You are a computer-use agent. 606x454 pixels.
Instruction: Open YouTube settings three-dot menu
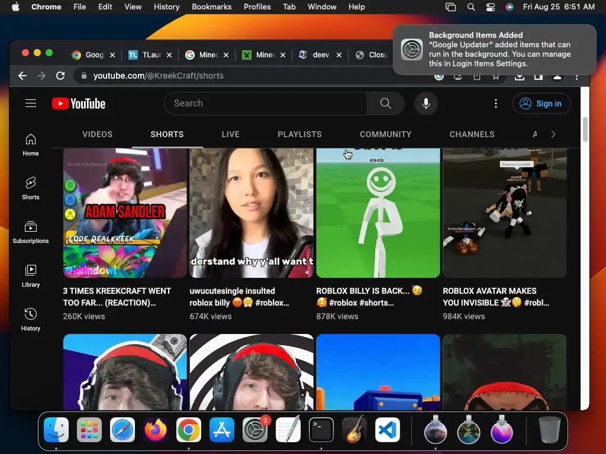click(x=496, y=103)
